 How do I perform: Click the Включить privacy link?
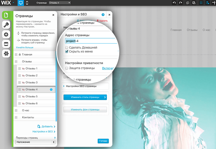[x=108, y=68]
